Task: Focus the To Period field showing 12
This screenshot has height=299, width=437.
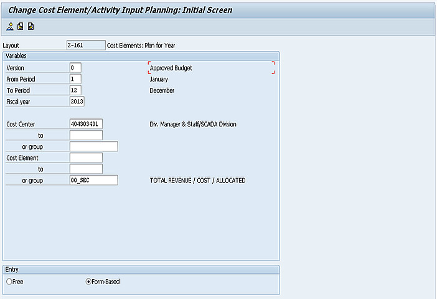Action: [x=75, y=90]
